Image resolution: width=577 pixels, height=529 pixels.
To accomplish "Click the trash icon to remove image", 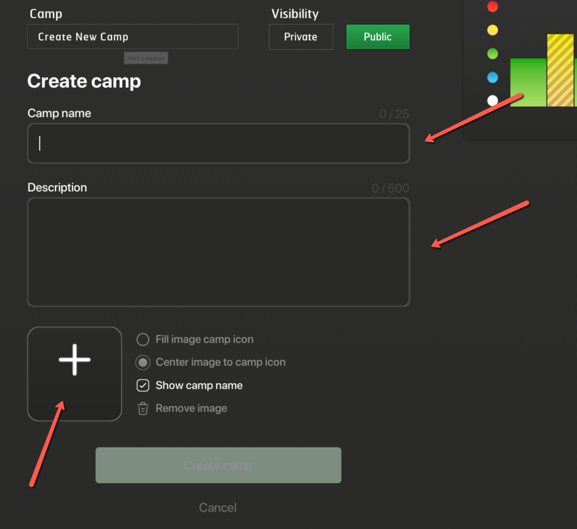I will pos(143,409).
